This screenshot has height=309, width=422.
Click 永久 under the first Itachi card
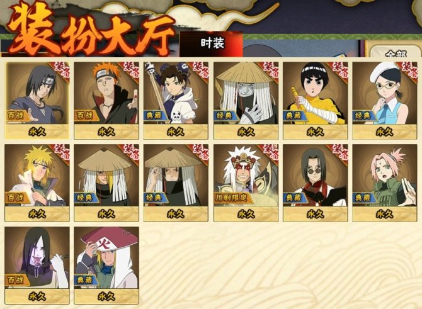point(37,132)
